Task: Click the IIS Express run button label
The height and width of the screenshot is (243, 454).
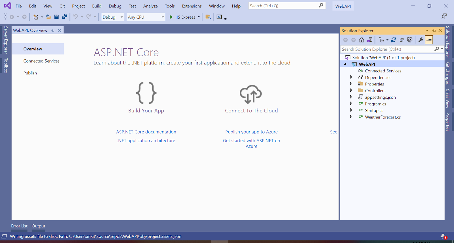Action: click(185, 17)
